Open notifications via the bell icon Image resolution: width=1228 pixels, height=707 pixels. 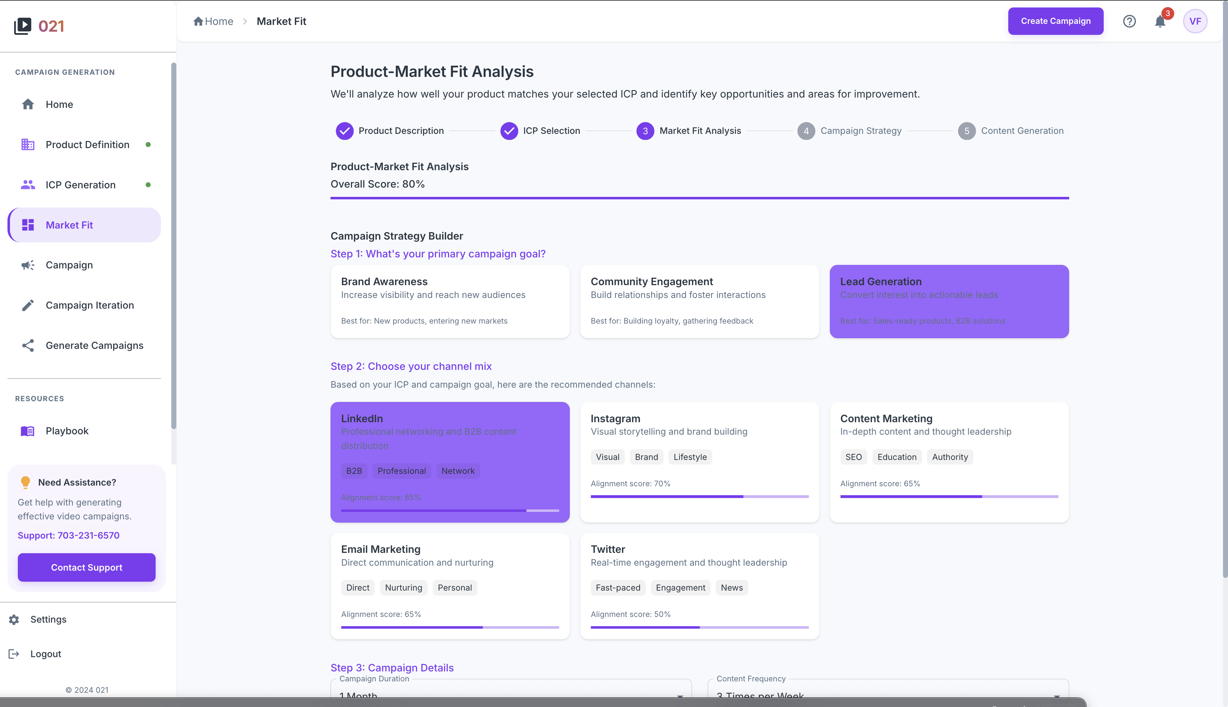[1160, 21]
